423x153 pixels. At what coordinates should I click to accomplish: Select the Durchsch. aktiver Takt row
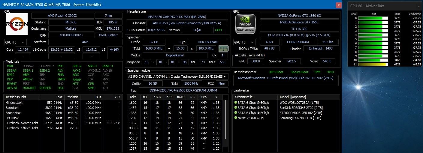tap(64, 123)
